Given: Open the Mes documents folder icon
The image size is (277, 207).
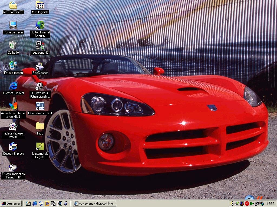Looking at the screenshot, I should tap(13, 5).
